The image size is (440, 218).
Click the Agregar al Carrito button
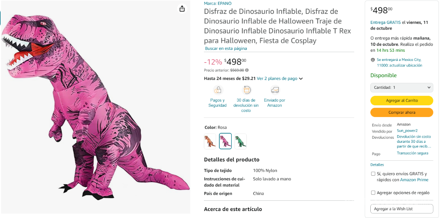(401, 100)
